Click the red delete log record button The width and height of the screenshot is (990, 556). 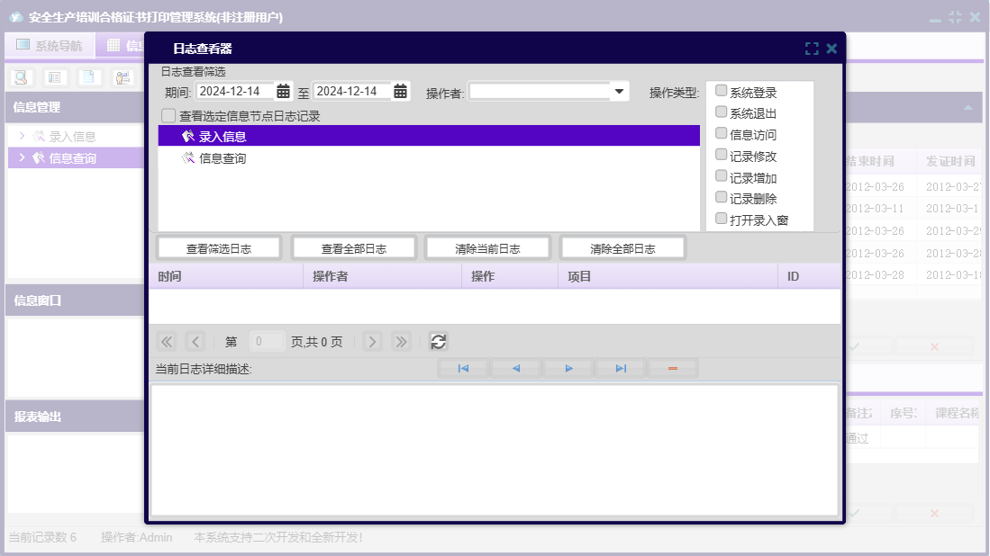(672, 369)
